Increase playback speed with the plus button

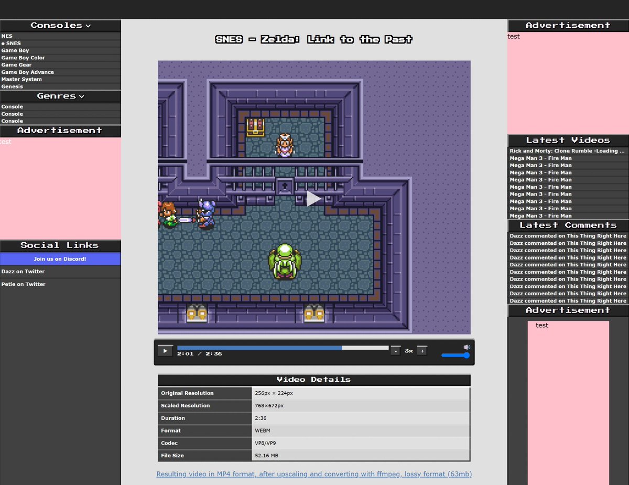pyautogui.click(x=422, y=350)
